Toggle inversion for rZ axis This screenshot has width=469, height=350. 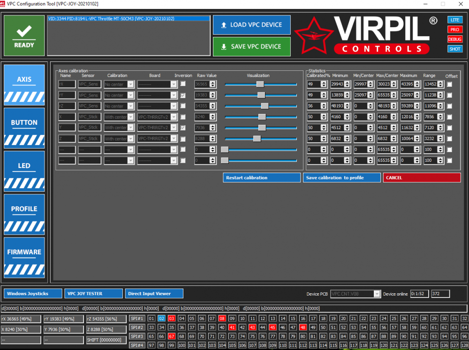183,106
